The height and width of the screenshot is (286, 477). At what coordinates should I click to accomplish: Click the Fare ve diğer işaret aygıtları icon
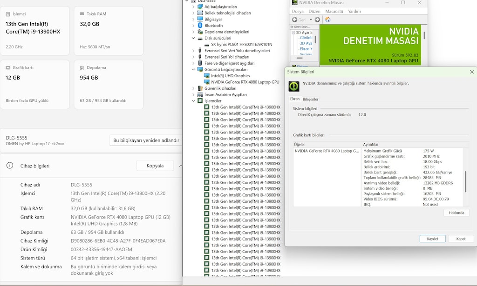click(200, 63)
